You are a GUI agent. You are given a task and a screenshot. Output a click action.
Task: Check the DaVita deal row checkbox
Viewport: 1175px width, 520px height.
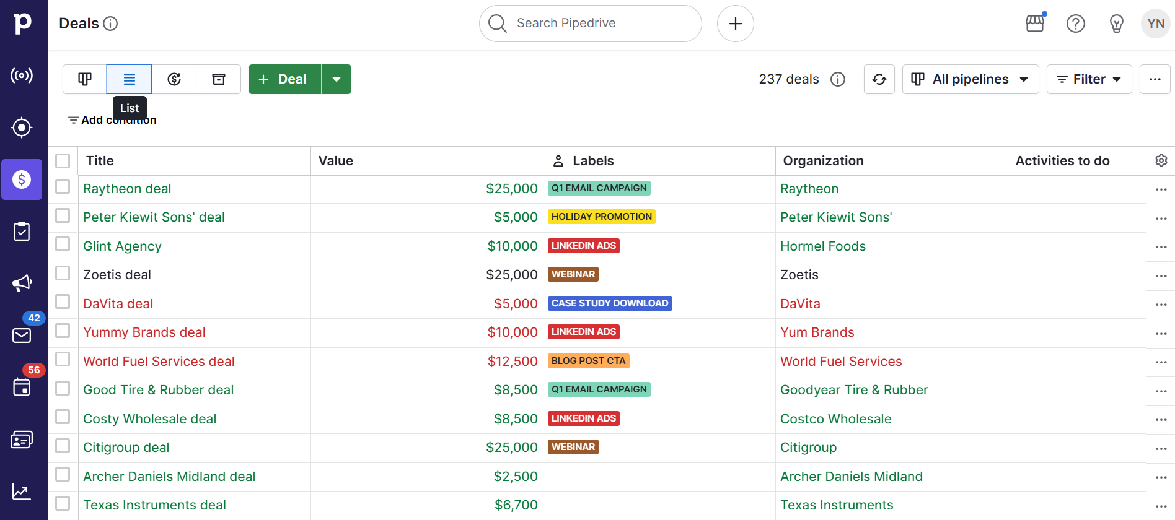point(63,301)
